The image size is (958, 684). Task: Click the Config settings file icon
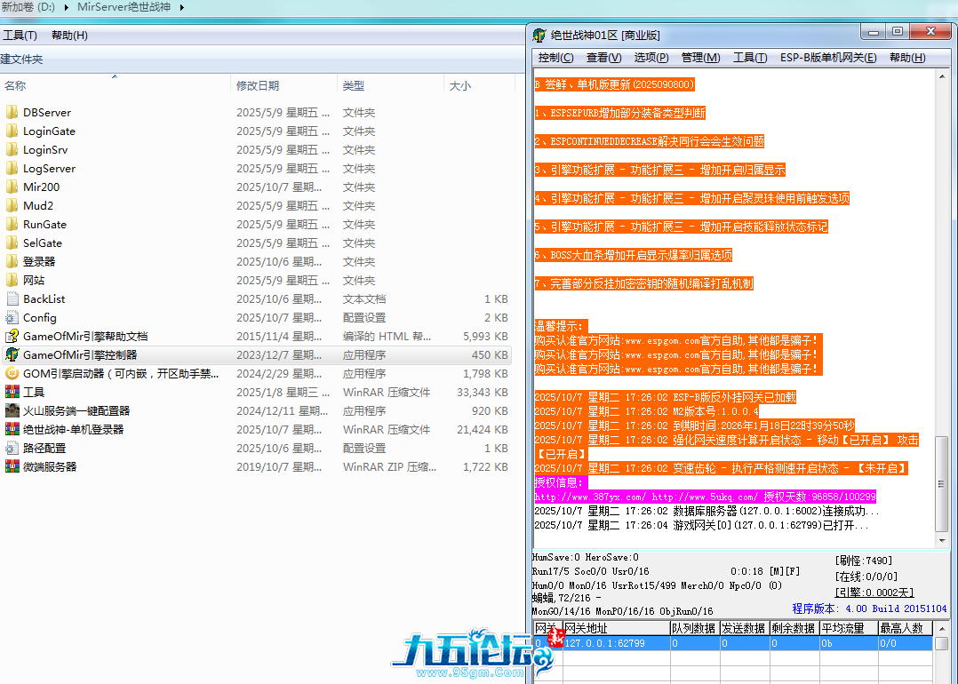click(12, 317)
